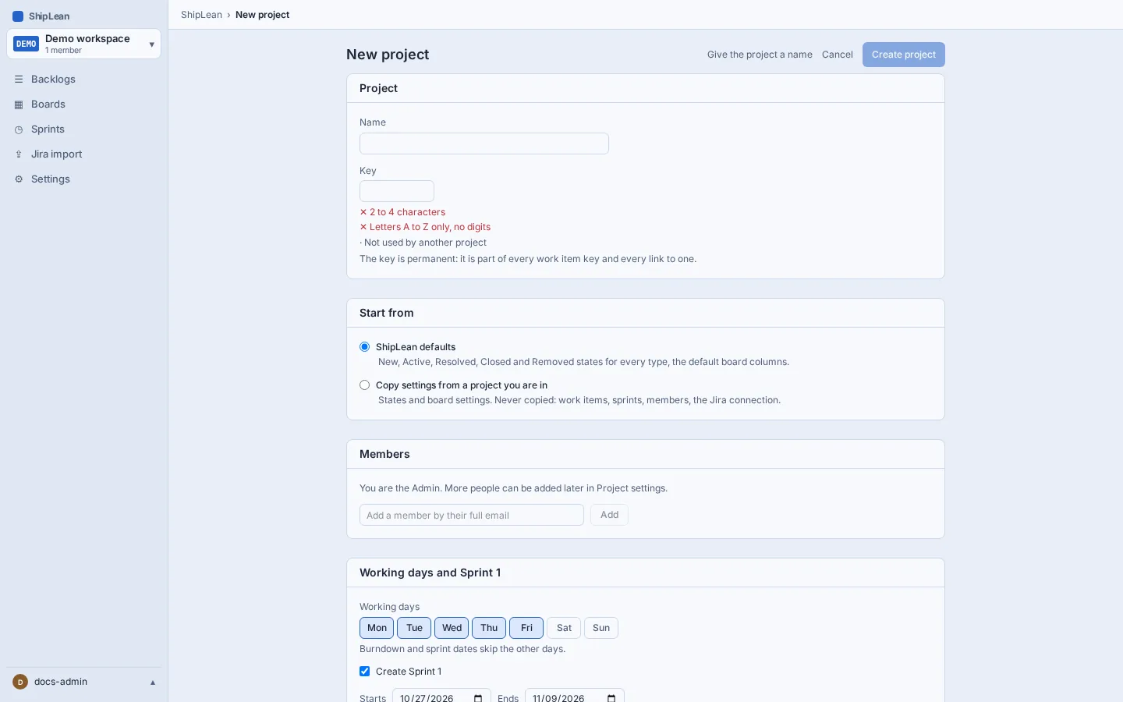Follow the ShipLean breadcrumb link

pos(201,15)
